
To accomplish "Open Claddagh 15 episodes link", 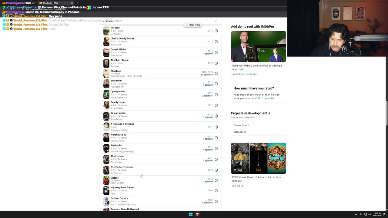I will pyautogui.click(x=206, y=75).
